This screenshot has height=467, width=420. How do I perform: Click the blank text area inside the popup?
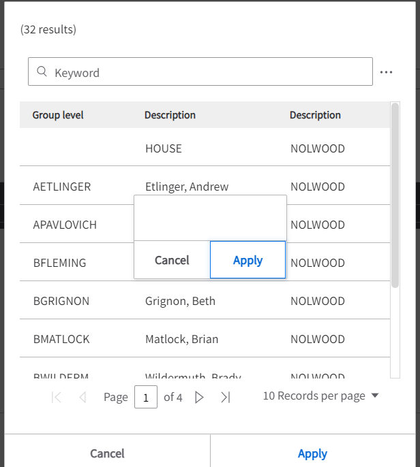210,218
